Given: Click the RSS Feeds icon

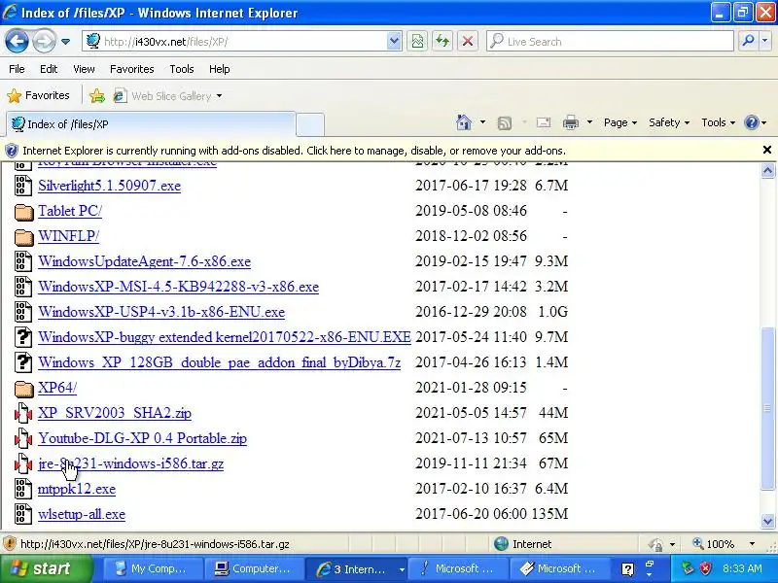Looking at the screenshot, I should [505, 123].
